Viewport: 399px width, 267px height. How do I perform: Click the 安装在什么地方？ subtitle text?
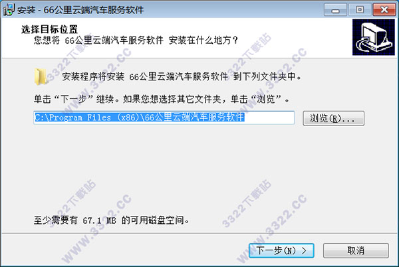[x=203, y=40]
